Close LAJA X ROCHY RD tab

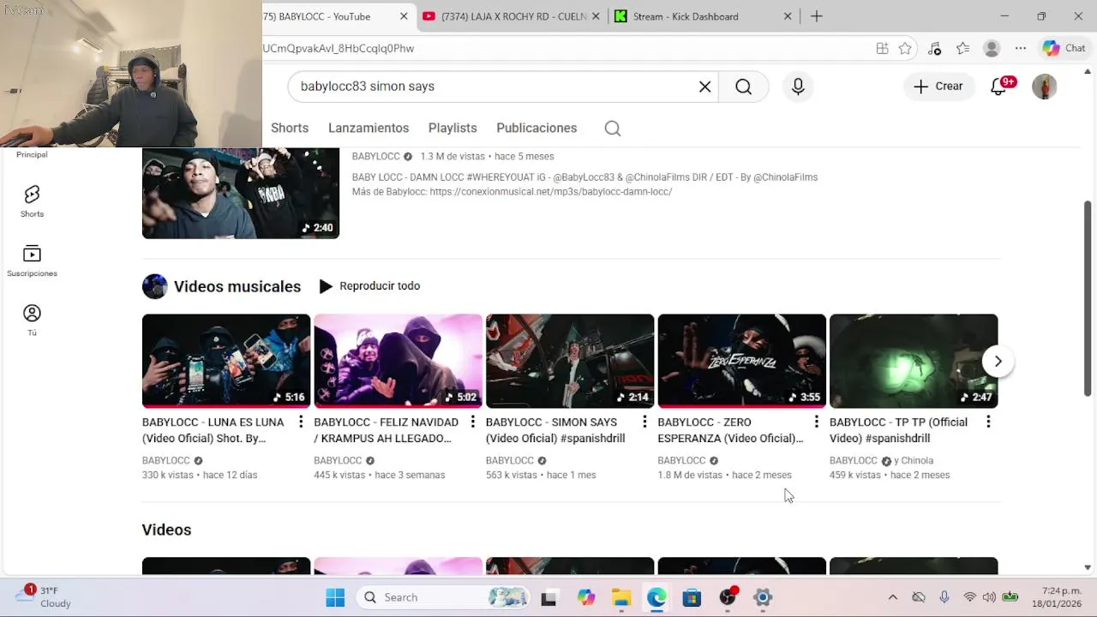596,16
